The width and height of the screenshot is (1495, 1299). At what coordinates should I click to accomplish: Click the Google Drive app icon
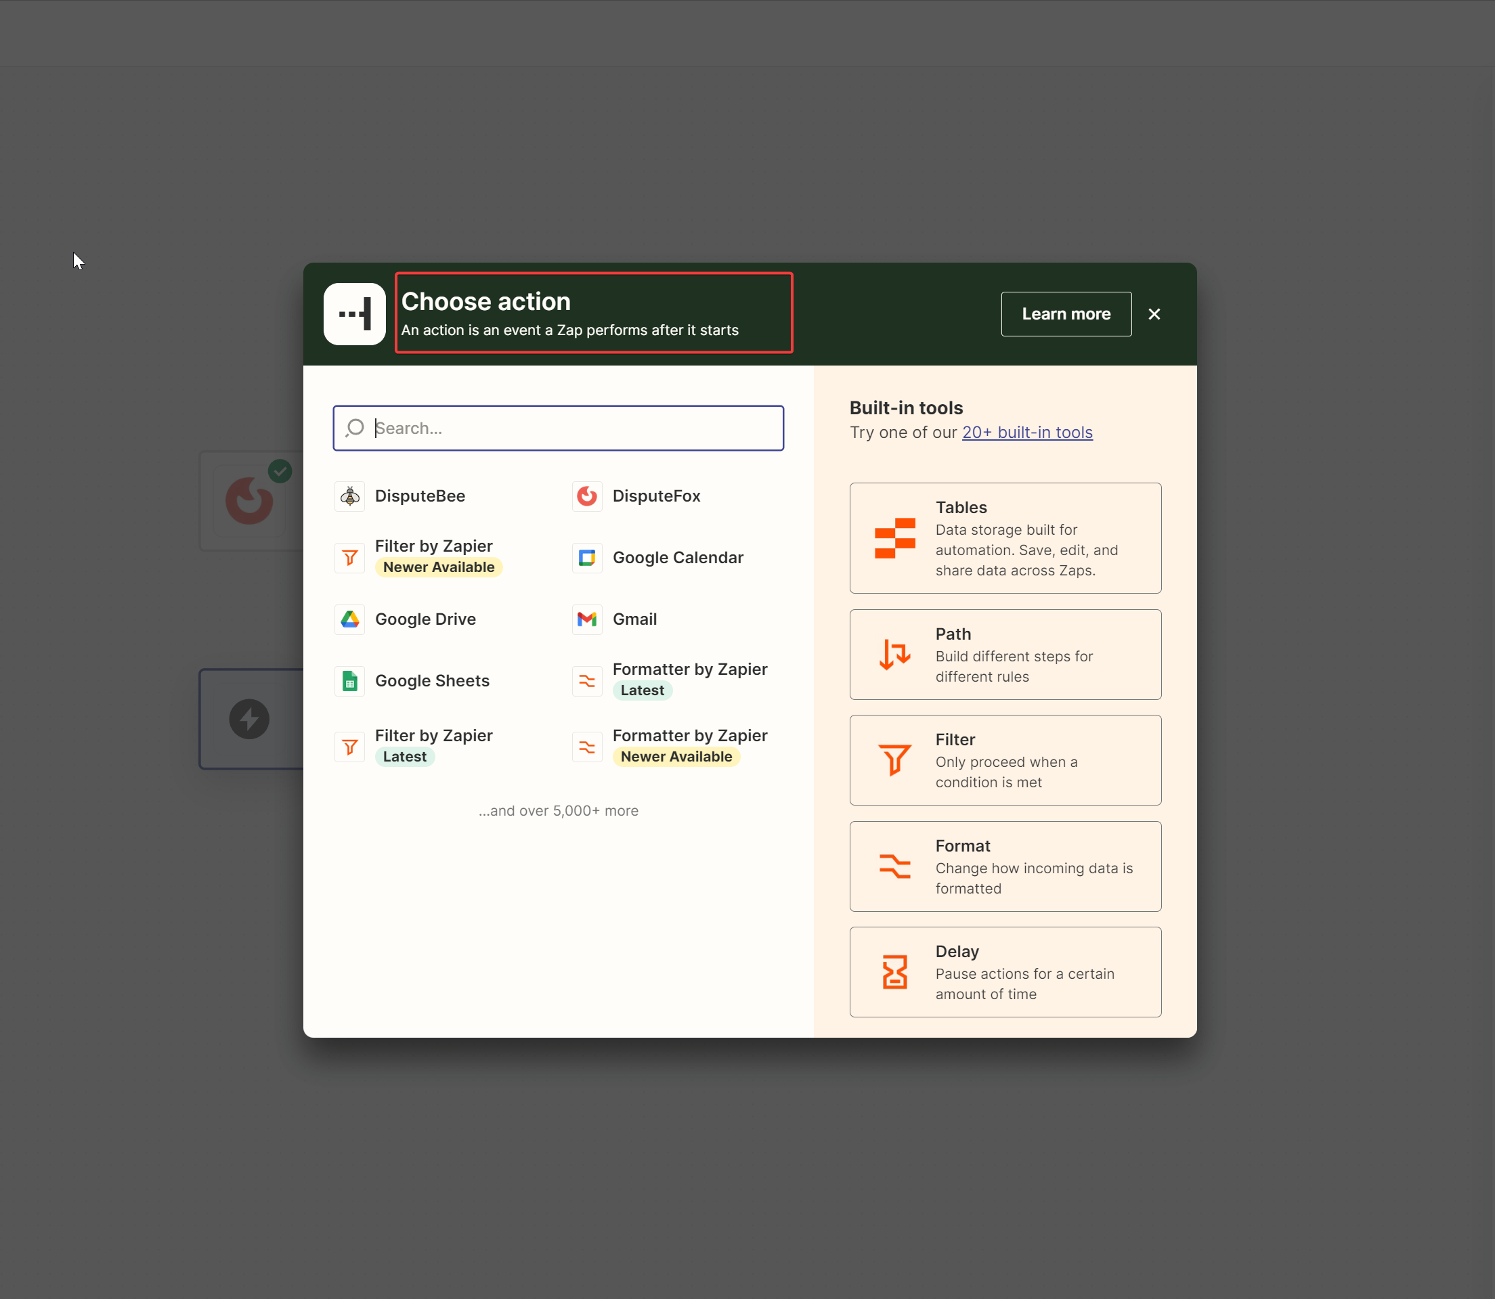click(349, 619)
